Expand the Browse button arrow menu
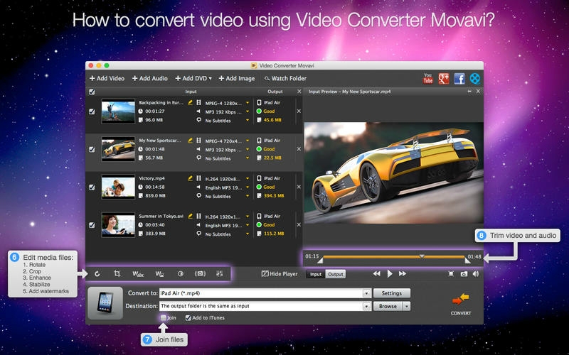The width and height of the screenshot is (569, 355). (407, 306)
